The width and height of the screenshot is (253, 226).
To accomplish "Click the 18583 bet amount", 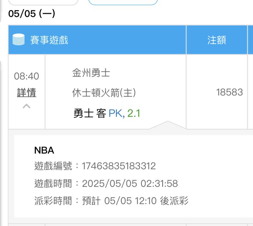I will click(x=229, y=92).
